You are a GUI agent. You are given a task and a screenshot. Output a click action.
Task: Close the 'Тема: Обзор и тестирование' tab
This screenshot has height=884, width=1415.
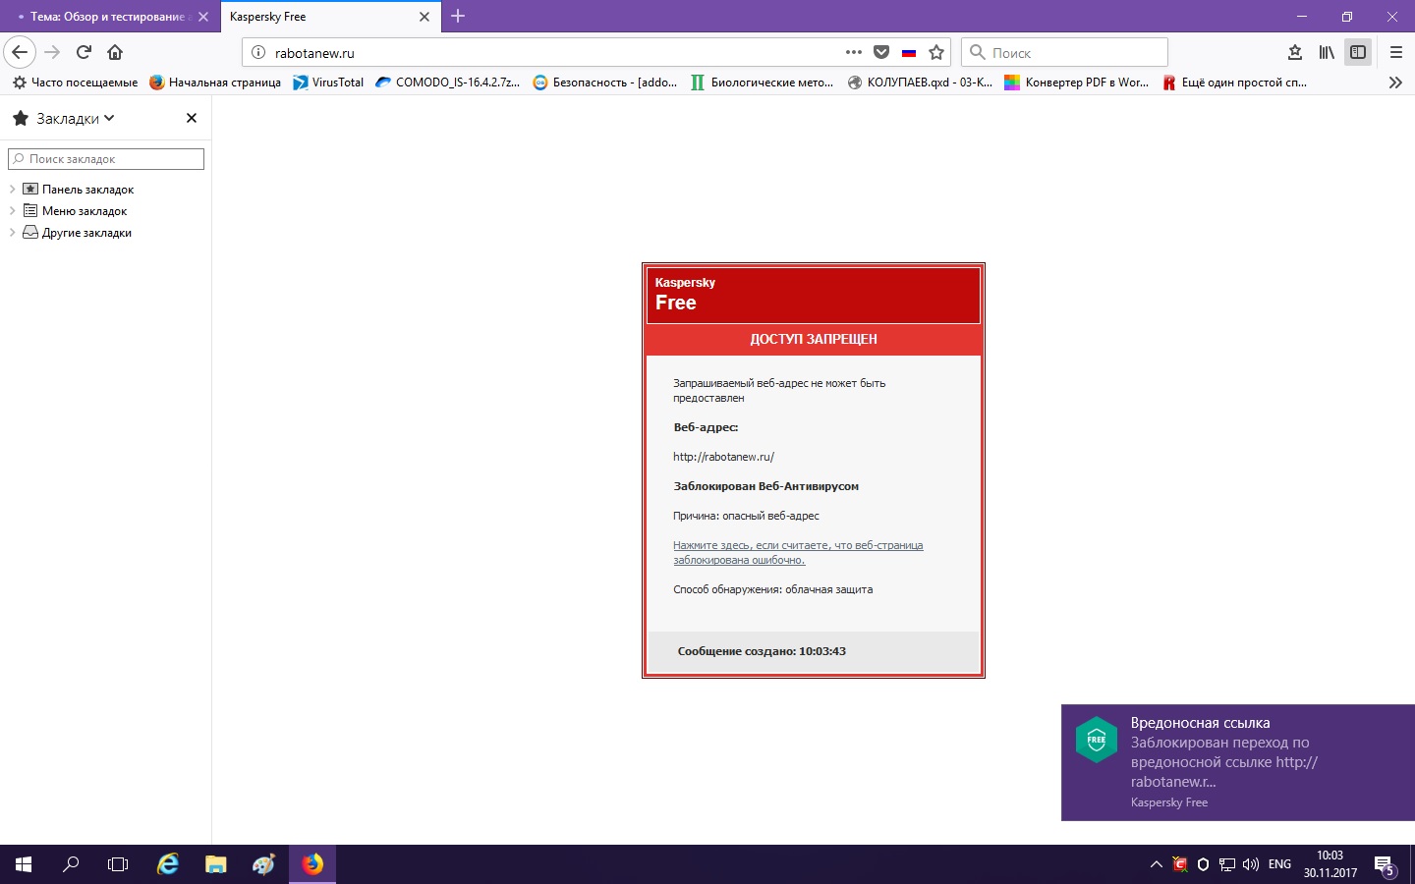coord(203,17)
